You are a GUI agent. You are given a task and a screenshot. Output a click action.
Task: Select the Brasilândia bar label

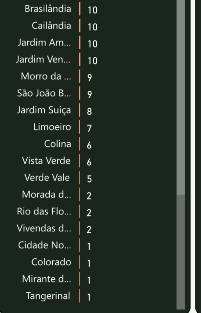[48, 9]
